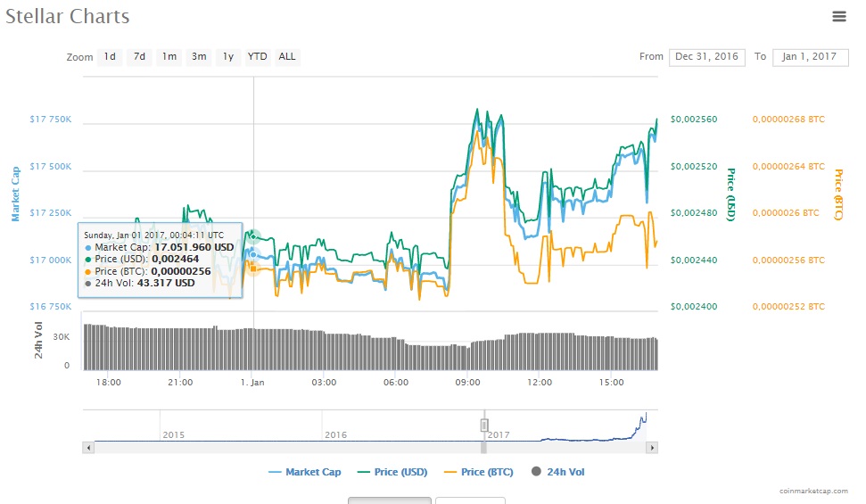Toggle Price (USD) series in legend
Viewport: 866px width, 504px height.
click(x=392, y=472)
